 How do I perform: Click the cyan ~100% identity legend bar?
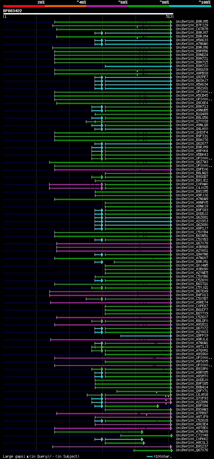[x=190, y=6]
